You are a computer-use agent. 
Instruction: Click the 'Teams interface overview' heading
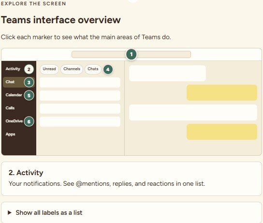click(61, 20)
